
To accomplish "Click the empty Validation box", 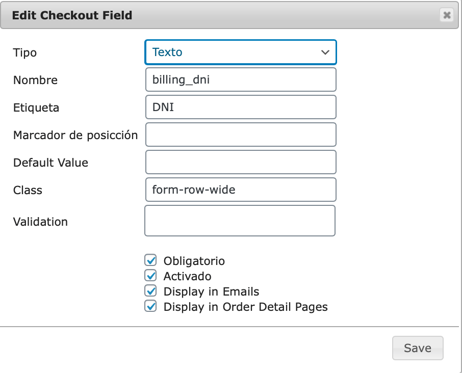I will point(240,221).
